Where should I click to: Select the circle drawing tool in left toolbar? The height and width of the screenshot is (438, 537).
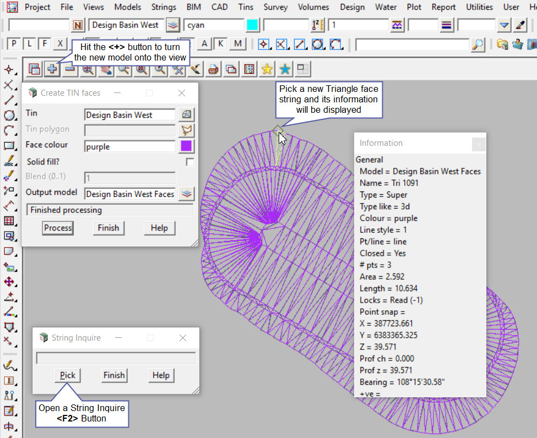tap(9, 116)
